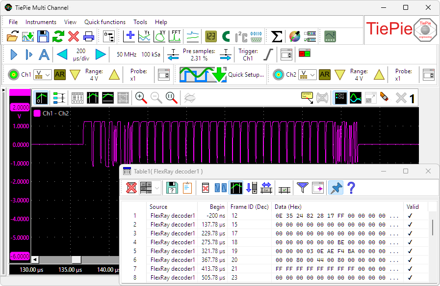Open file with the folder icon

pyautogui.click(x=13, y=36)
